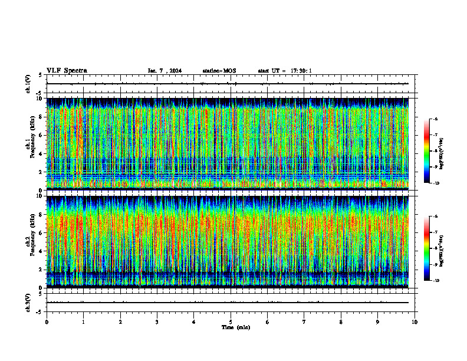Click the "1" tick on the time axis
Viewport: 467px width, 361px height.
pyautogui.click(x=83, y=322)
